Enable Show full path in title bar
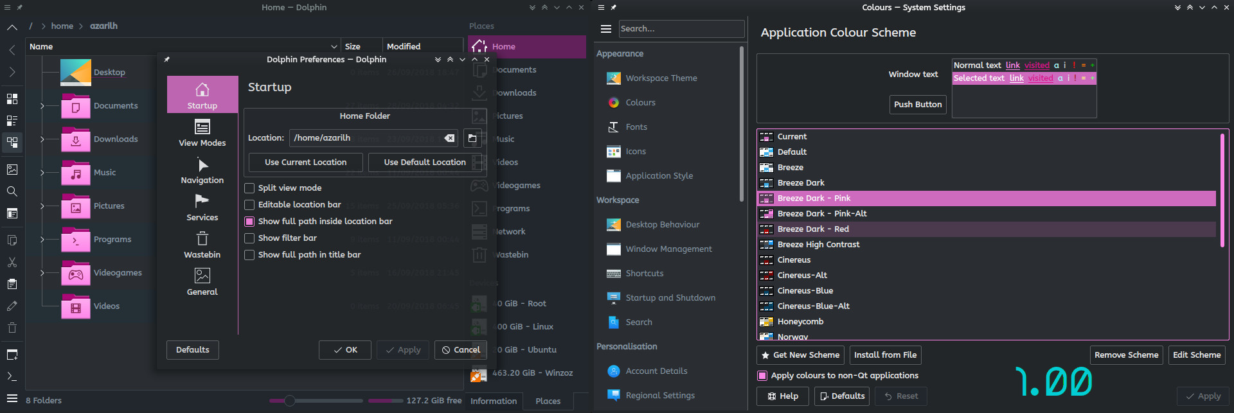 (249, 255)
